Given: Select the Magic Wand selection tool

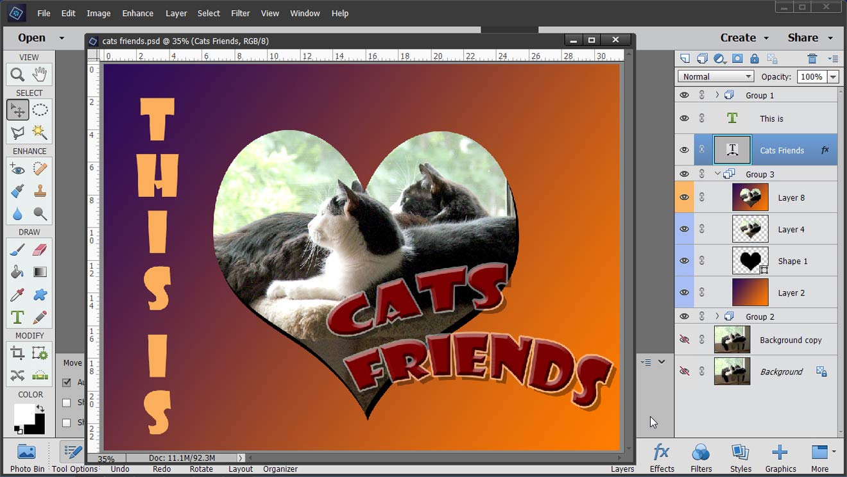Looking at the screenshot, I should click(x=40, y=133).
